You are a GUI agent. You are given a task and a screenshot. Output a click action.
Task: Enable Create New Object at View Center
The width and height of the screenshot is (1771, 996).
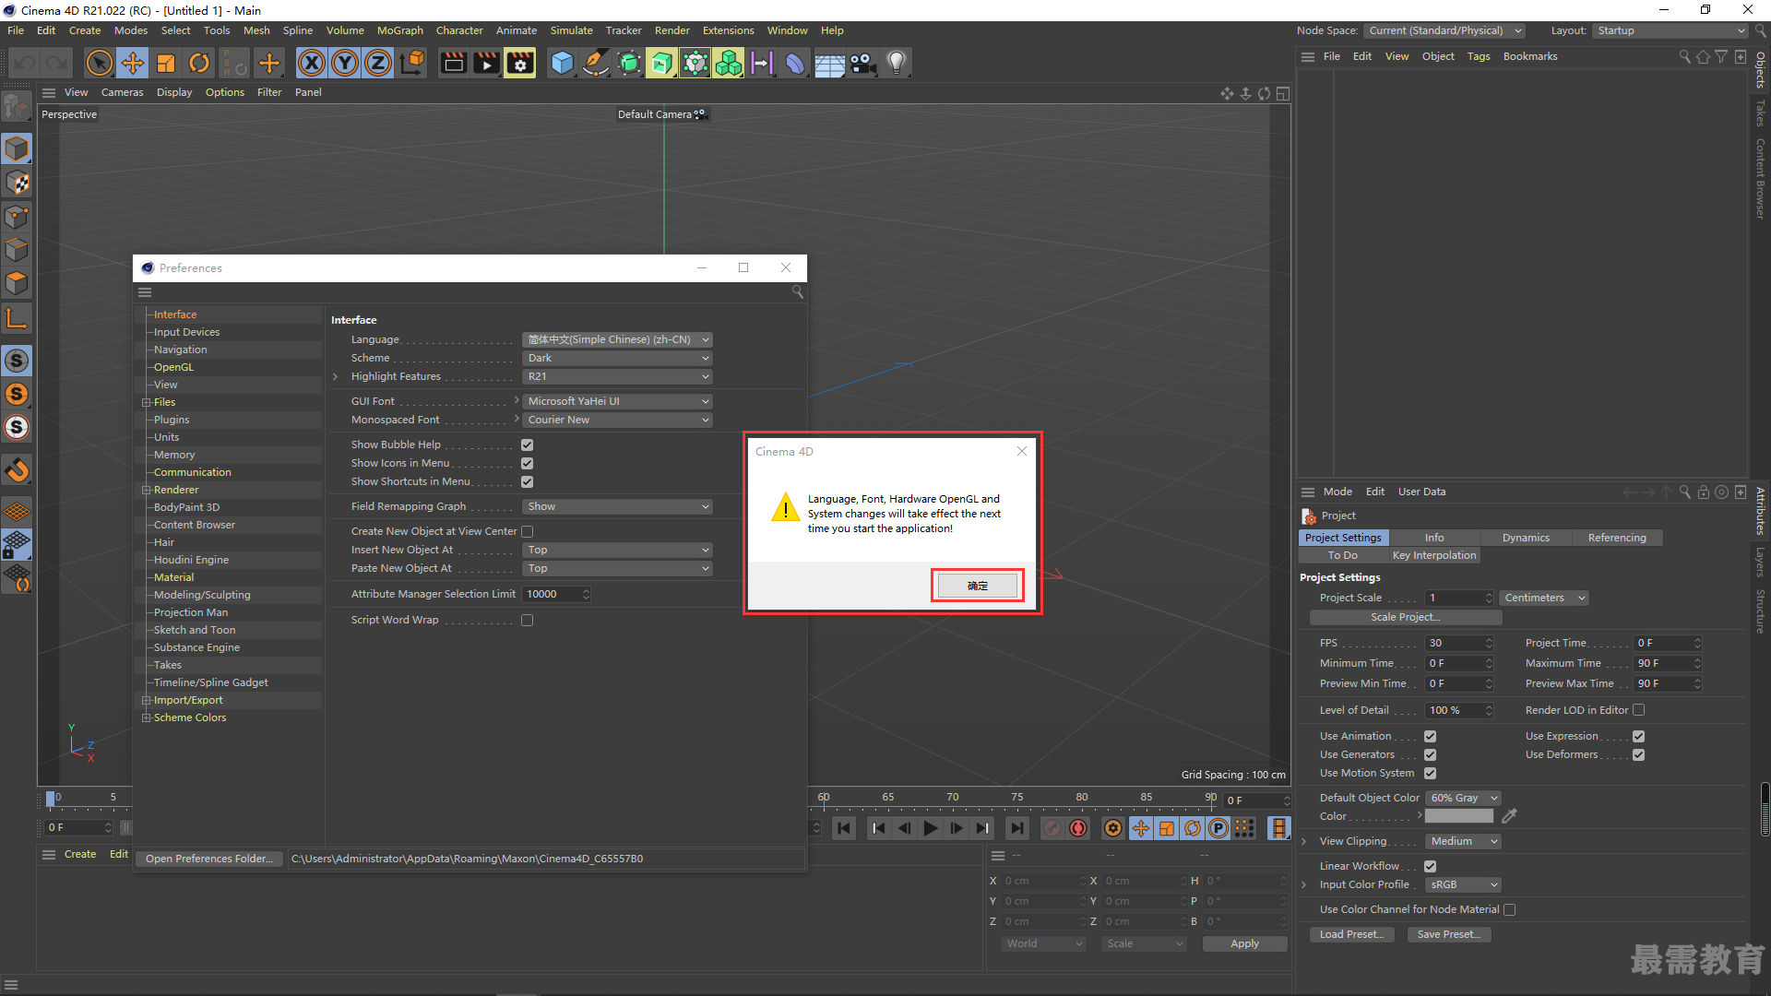coord(528,531)
